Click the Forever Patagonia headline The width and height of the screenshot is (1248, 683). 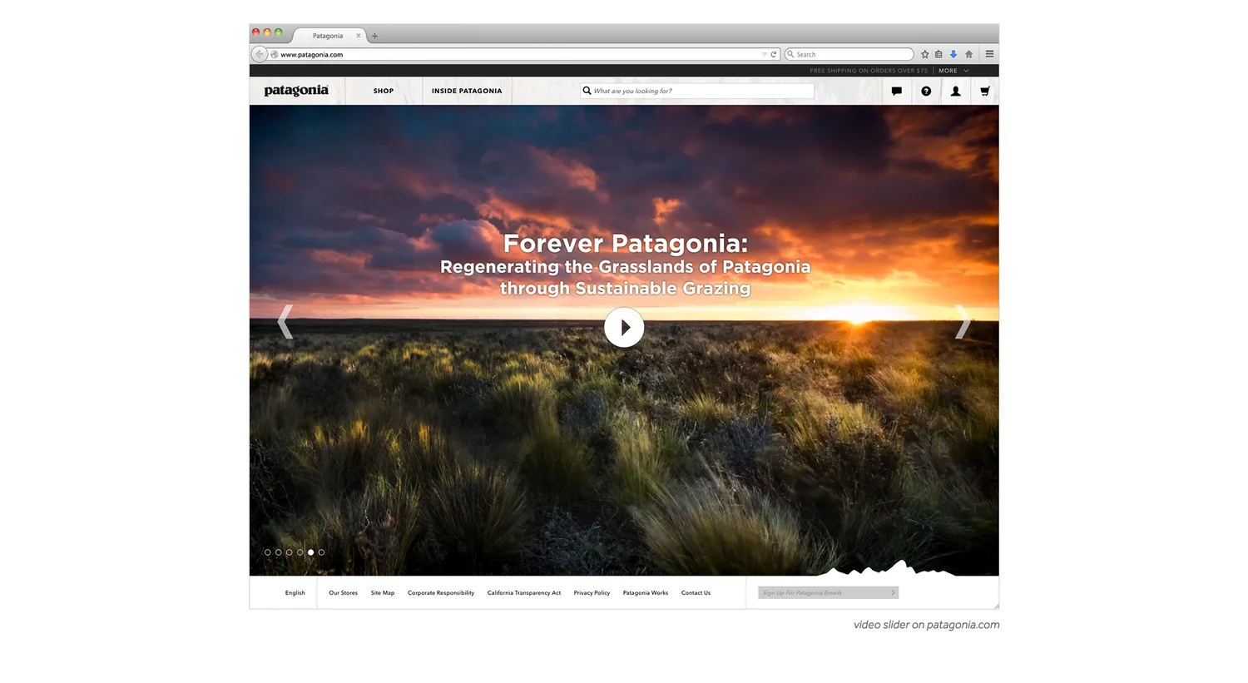point(626,243)
